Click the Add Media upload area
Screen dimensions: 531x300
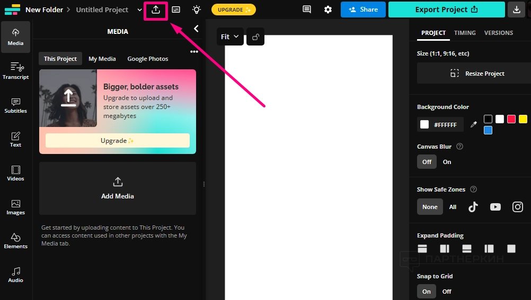pos(118,188)
